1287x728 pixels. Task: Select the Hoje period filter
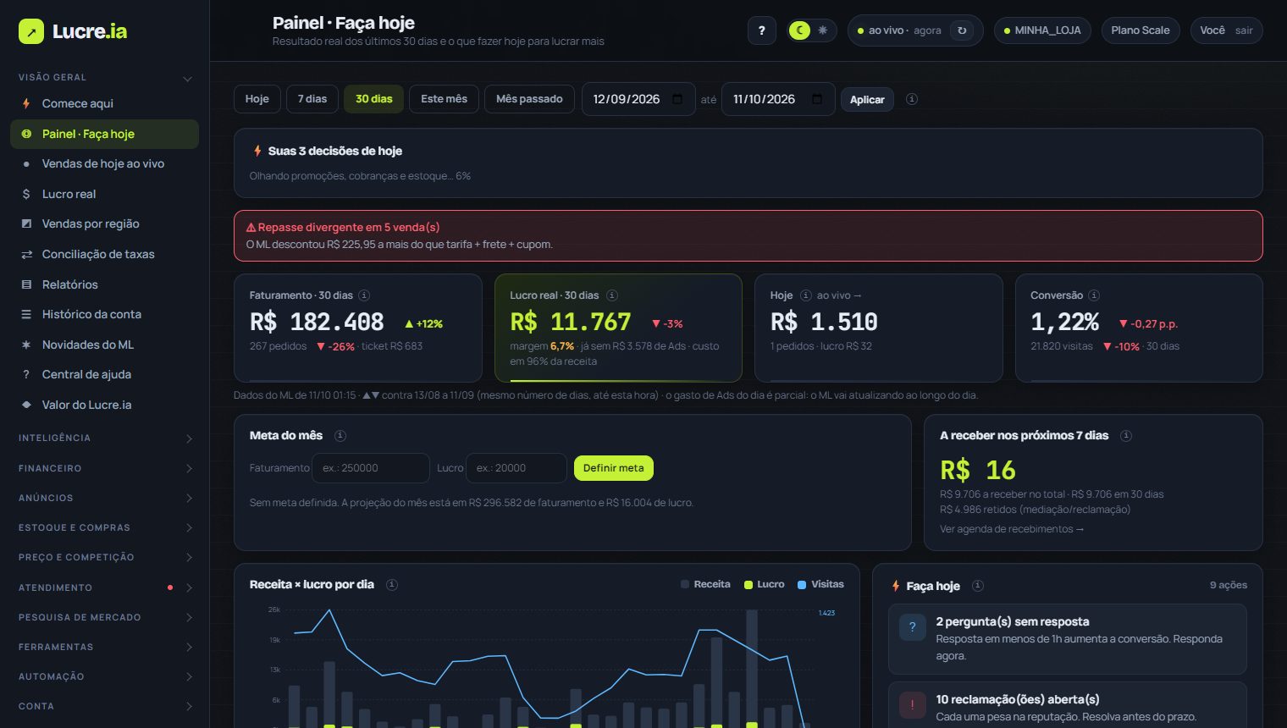pos(257,99)
